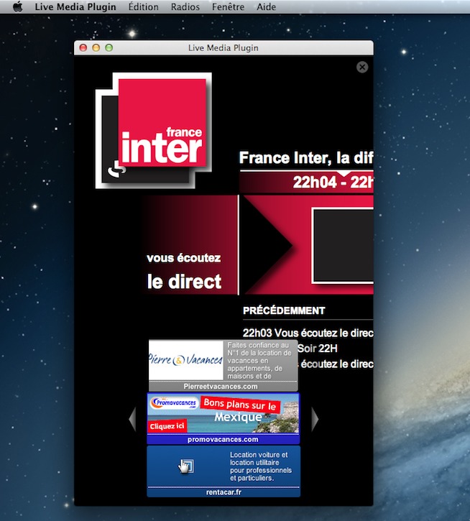Follow the promovacances.com link

tap(223, 439)
